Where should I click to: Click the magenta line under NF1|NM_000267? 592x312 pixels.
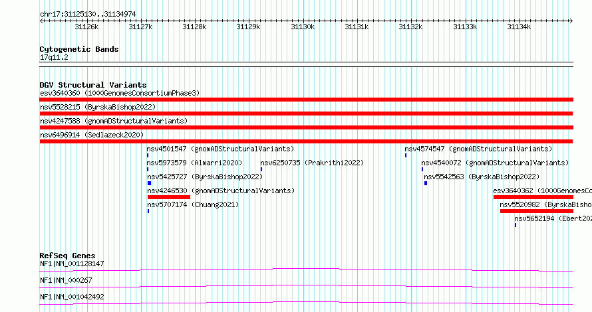tap(306, 286)
